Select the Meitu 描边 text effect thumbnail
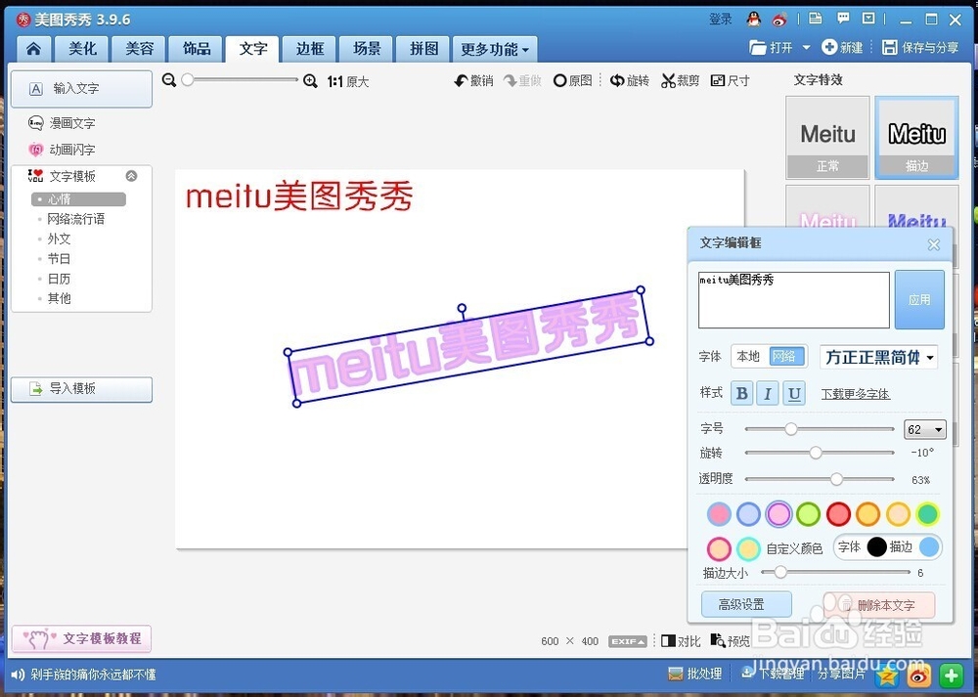Screen dimensions: 978x697 (x=916, y=136)
